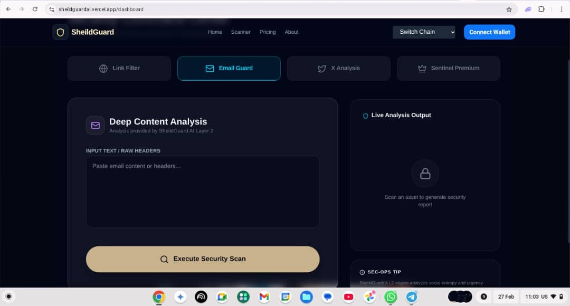The height and width of the screenshot is (306, 570).
Task: Bookmark this page with the star icon
Action: point(509,9)
